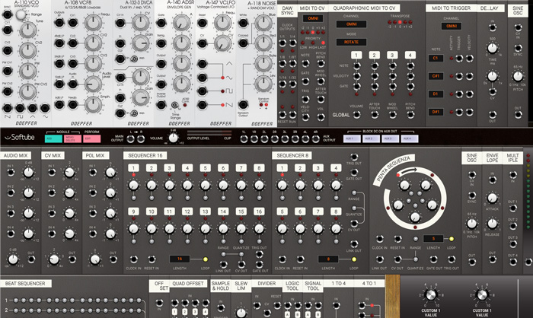Click Beat Sequencer row 1 first step

point(16,301)
